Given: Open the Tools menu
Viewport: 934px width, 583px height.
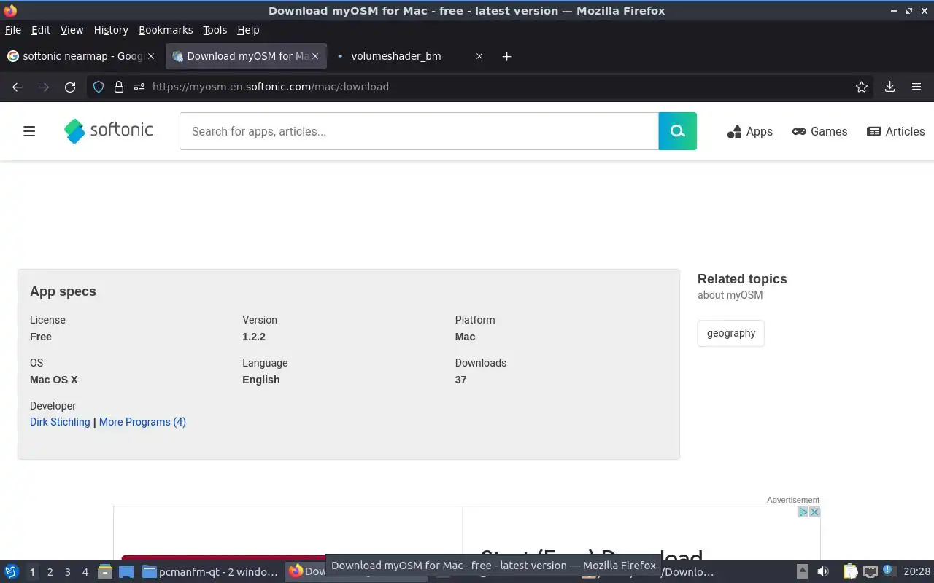Looking at the screenshot, I should [x=215, y=30].
